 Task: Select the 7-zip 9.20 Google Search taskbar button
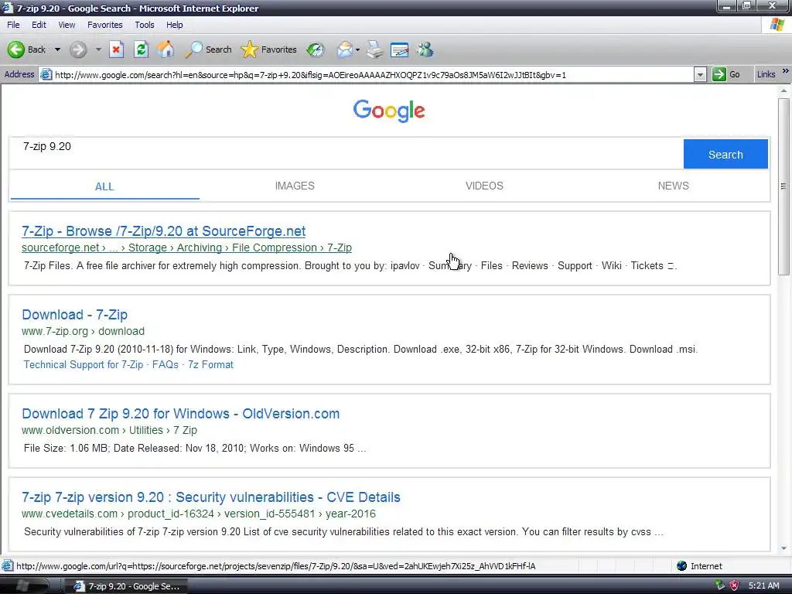pyautogui.click(x=127, y=586)
